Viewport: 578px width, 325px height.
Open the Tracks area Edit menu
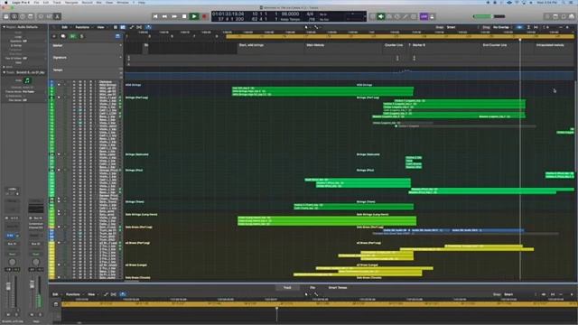(65, 27)
